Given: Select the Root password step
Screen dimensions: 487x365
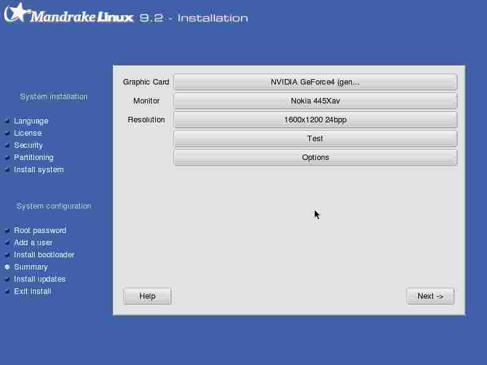Looking at the screenshot, I should 40,231.
